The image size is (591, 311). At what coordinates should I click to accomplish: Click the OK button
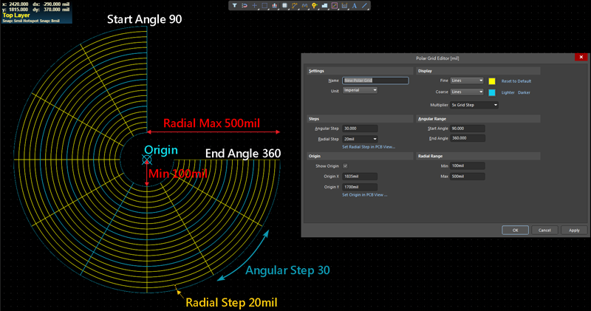coord(515,230)
